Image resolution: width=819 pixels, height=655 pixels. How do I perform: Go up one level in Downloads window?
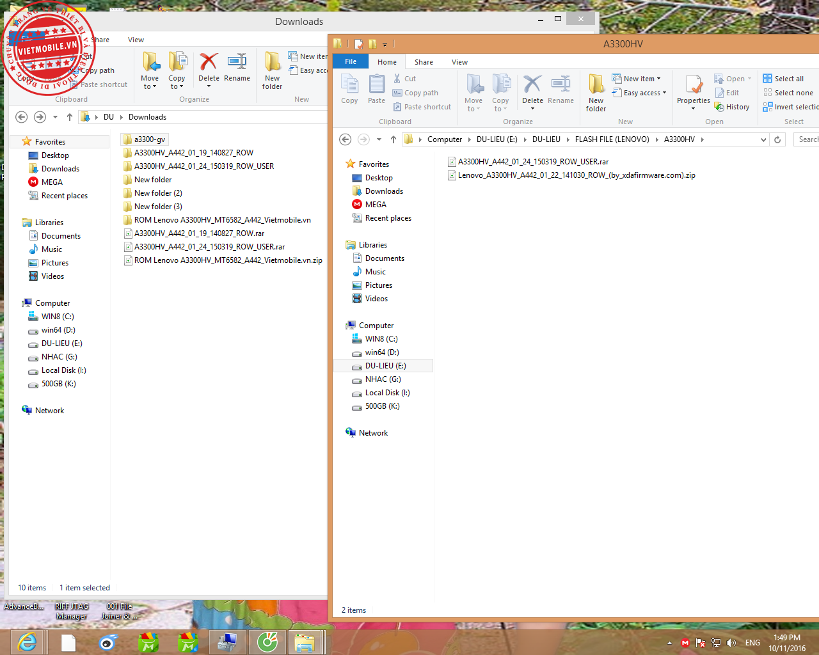pos(70,117)
